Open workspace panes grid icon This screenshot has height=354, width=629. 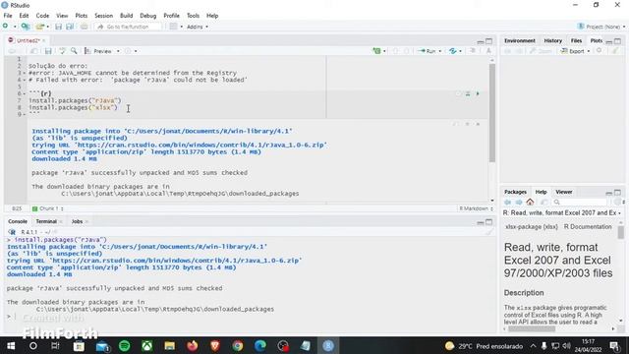pos(173,27)
